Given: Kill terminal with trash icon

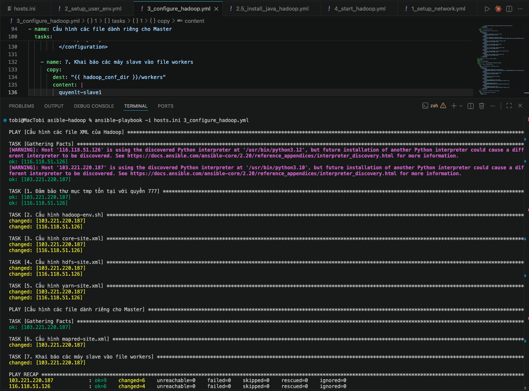Looking at the screenshot, I should (x=481, y=106).
